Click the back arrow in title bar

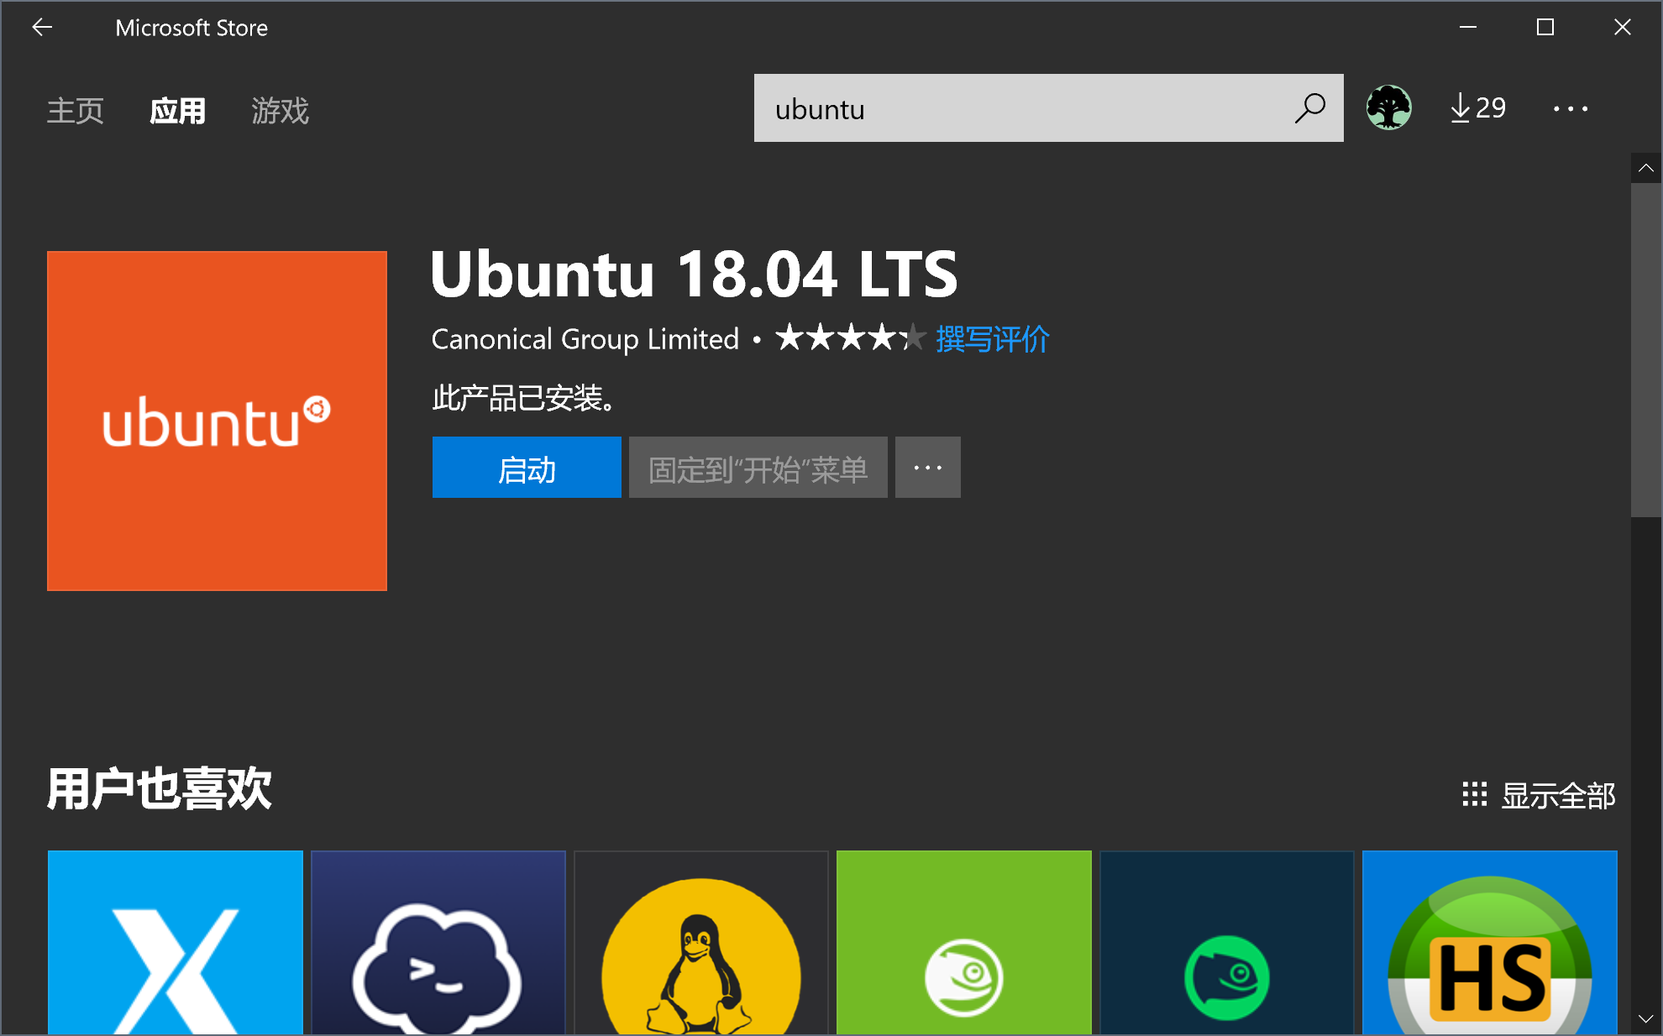point(42,28)
